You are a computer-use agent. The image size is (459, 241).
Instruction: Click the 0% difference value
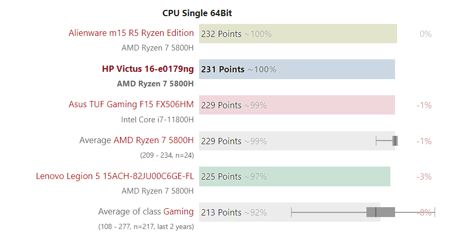pyautogui.click(x=426, y=34)
